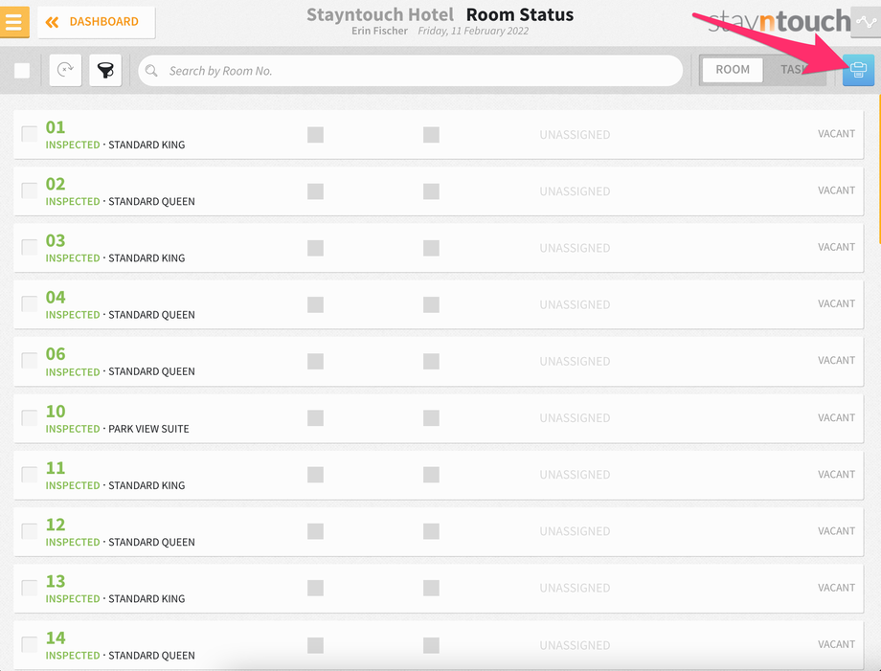The width and height of the screenshot is (881, 671).
Task: Open the hamburger main menu
Action: point(14,22)
